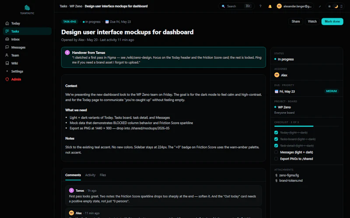Open the Today page from sidebar
Image resolution: width=350 pixels, height=218 pixels.
(27, 24)
